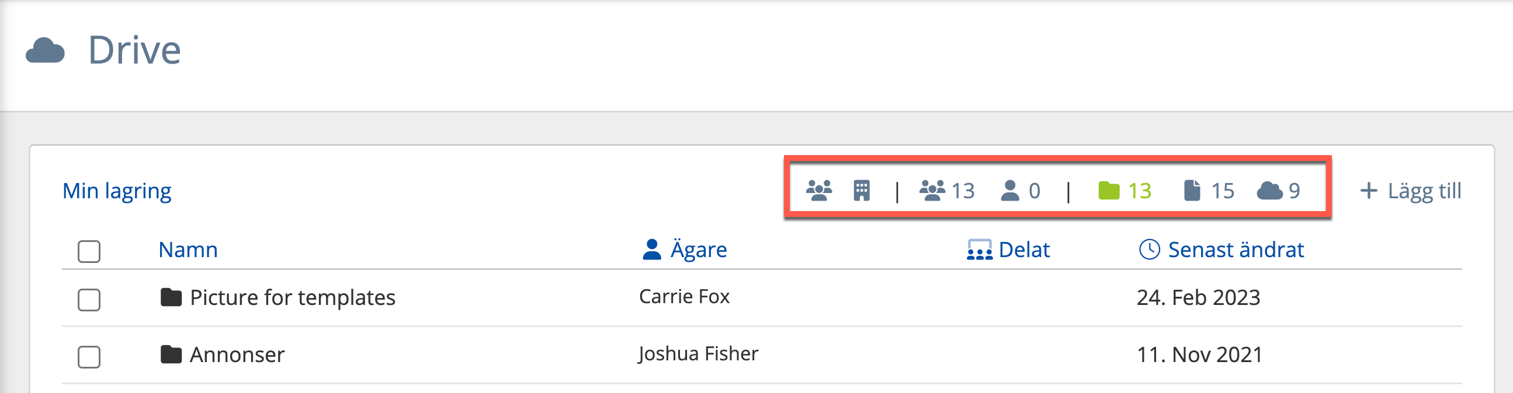
Task: Check the Annonser row checkbox
Action: tap(89, 357)
